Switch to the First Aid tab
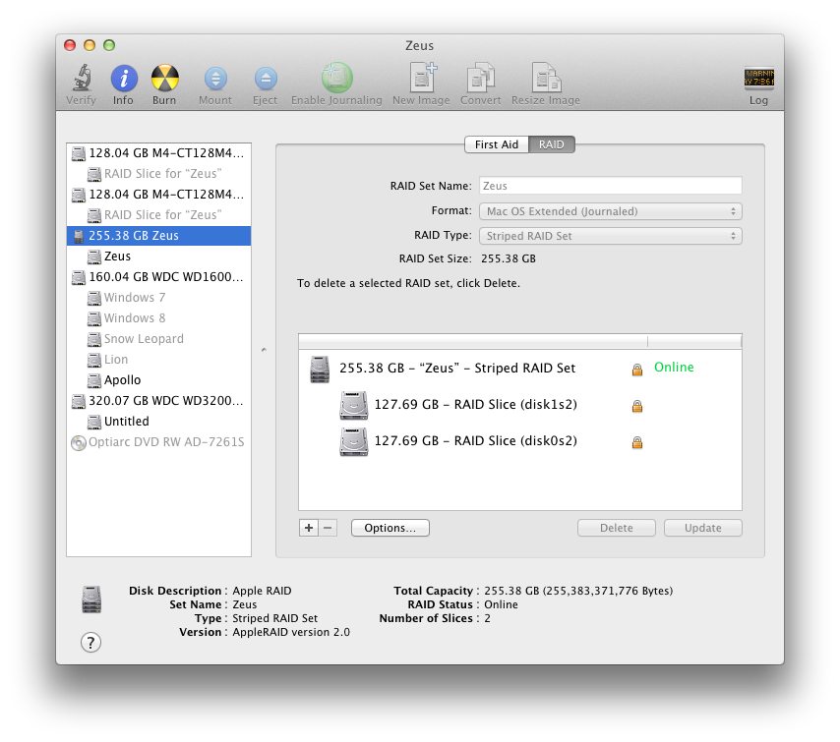 click(496, 144)
